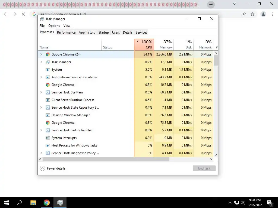Click Chrome's bookmark star icon
The image size is (278, 208).
tap(252, 14)
